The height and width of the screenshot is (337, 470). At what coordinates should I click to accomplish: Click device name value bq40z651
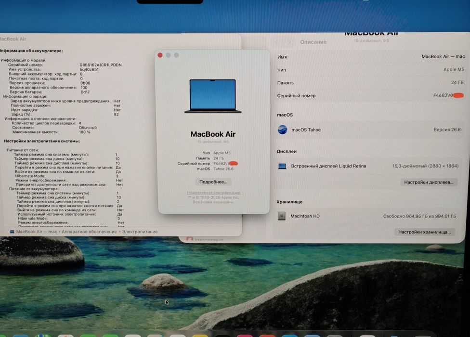[89, 69]
